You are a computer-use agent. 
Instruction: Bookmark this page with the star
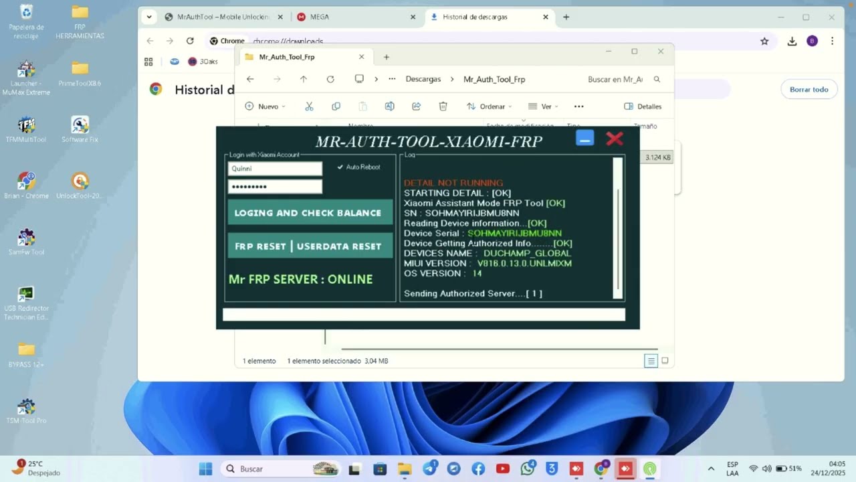coord(764,41)
